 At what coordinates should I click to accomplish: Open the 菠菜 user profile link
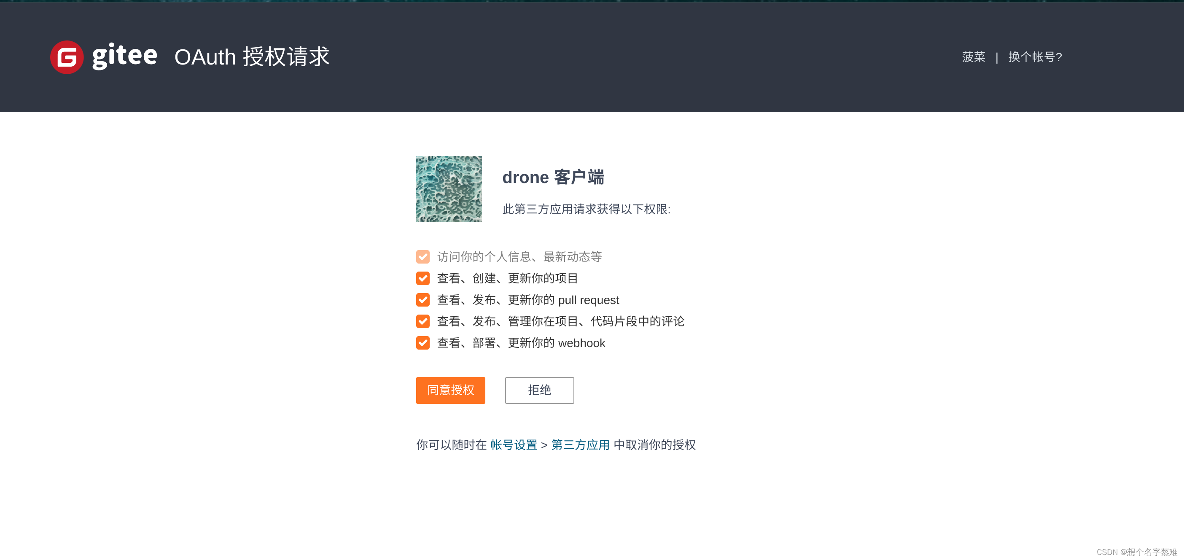pyautogui.click(x=974, y=57)
